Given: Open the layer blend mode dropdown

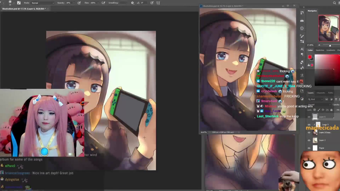Looking at the screenshot, I should pyautogui.click(x=319, y=105).
